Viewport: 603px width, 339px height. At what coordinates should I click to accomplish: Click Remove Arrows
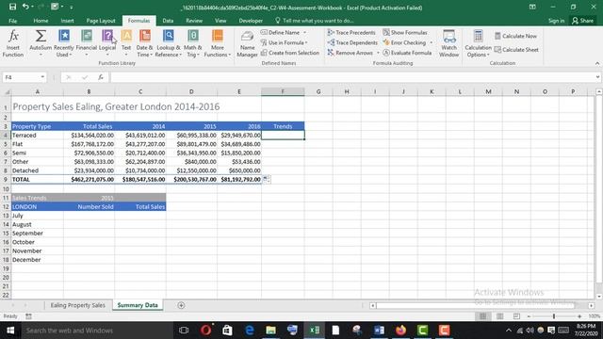[x=350, y=53]
